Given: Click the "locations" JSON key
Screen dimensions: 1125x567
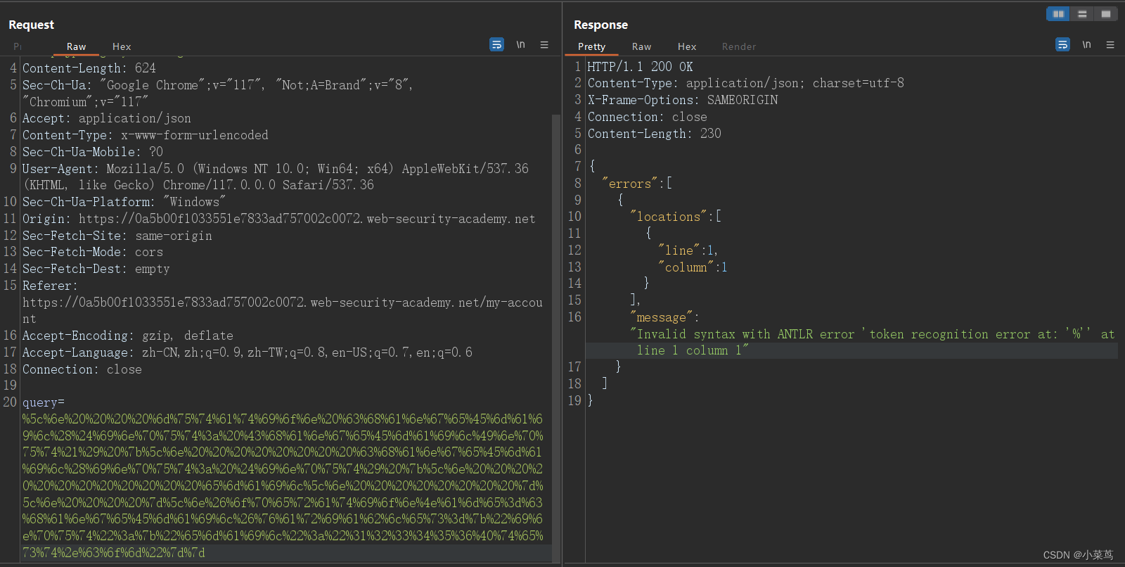Looking at the screenshot, I should (669, 217).
